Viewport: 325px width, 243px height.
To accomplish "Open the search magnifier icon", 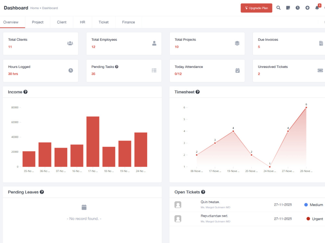I will click(x=279, y=8).
